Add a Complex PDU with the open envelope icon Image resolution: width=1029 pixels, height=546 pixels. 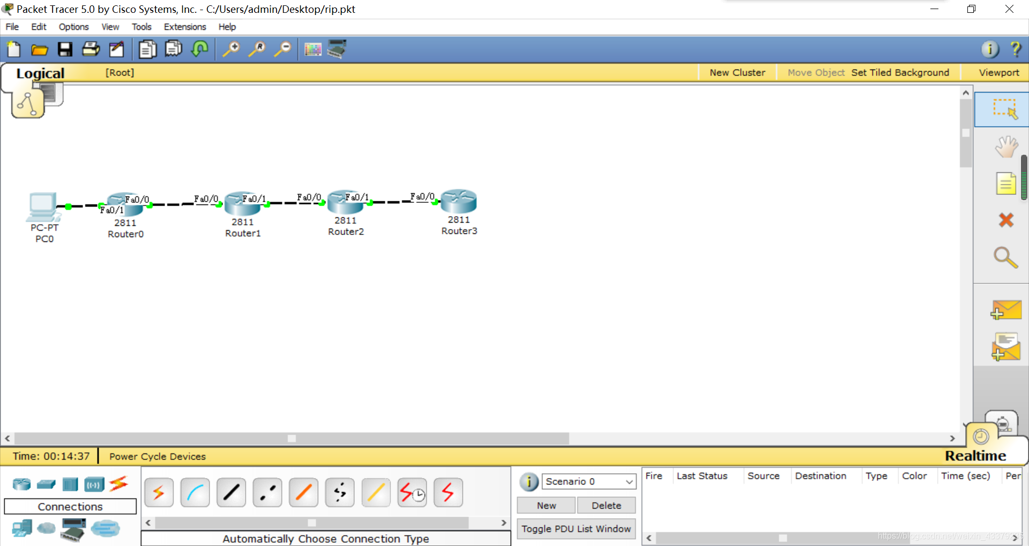coord(1005,347)
